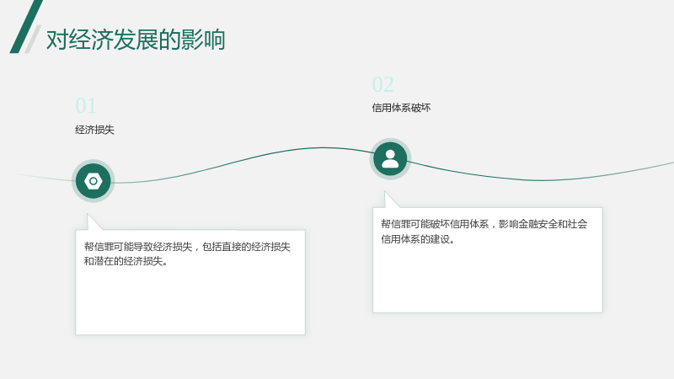Click the text line 和潜在的经济损失
The image size is (674, 379).
tap(126, 261)
